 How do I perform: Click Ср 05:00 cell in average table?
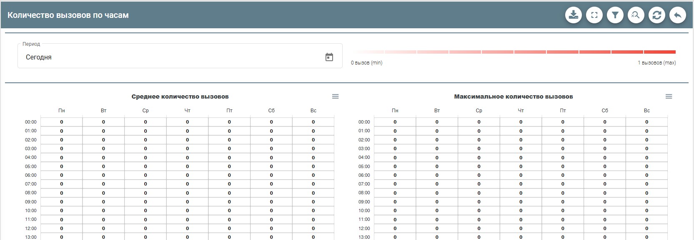[145, 166]
